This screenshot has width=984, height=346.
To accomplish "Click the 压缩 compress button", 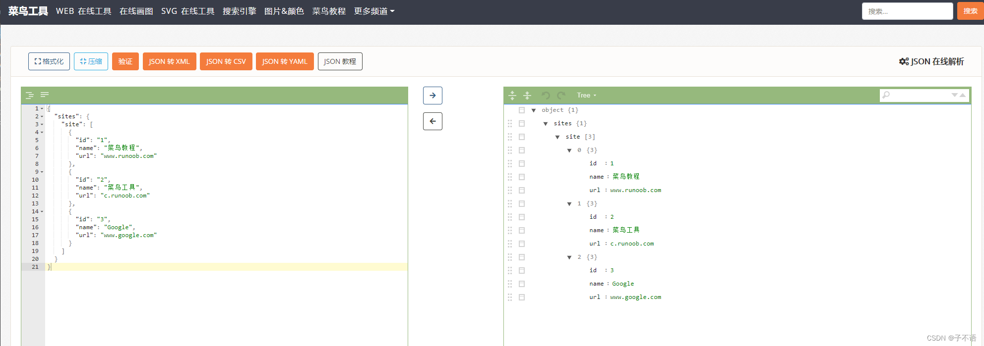I will (91, 61).
